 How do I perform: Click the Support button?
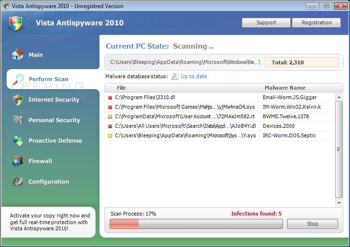[266, 23]
